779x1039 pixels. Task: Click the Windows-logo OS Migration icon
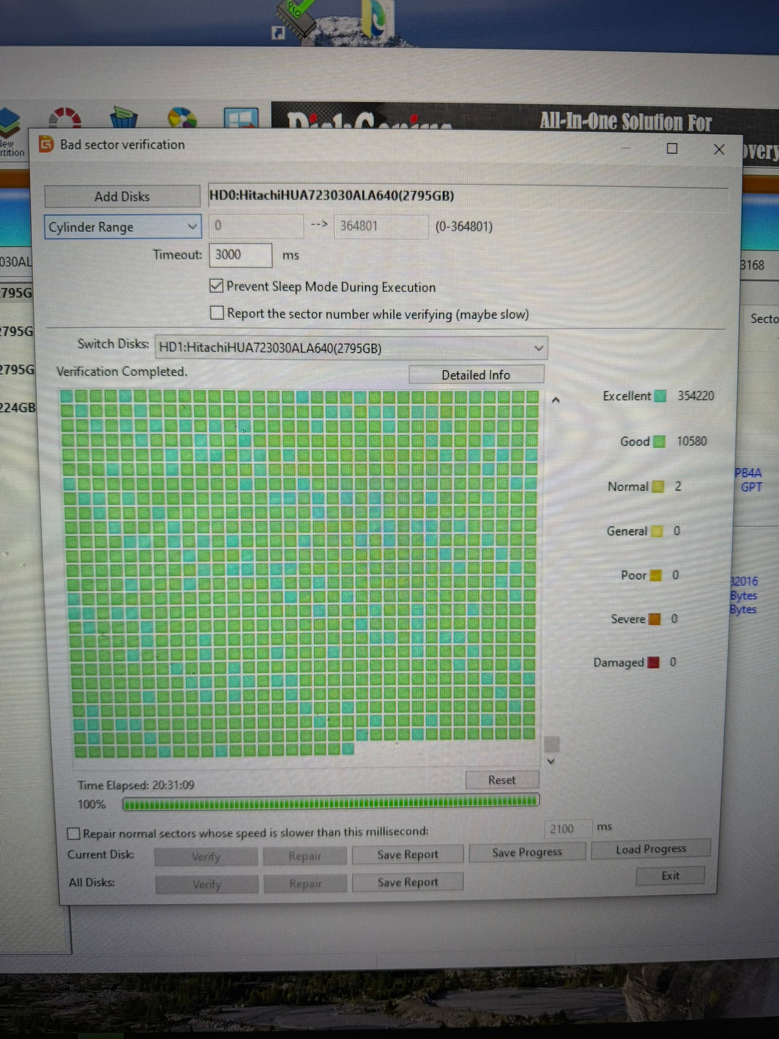click(241, 118)
